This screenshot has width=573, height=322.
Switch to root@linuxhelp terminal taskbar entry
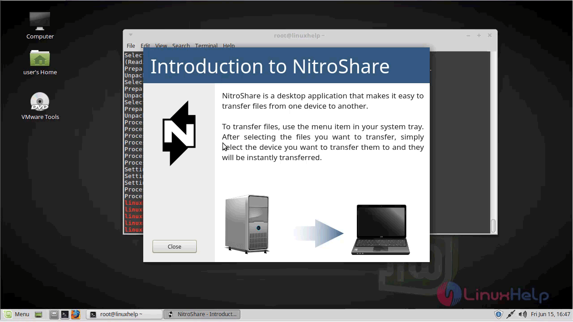pyautogui.click(x=124, y=314)
